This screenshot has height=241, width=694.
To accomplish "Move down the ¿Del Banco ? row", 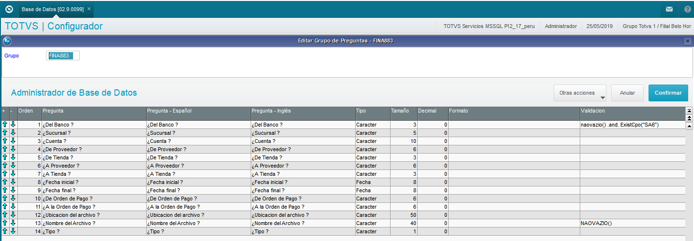I will (x=13, y=125).
